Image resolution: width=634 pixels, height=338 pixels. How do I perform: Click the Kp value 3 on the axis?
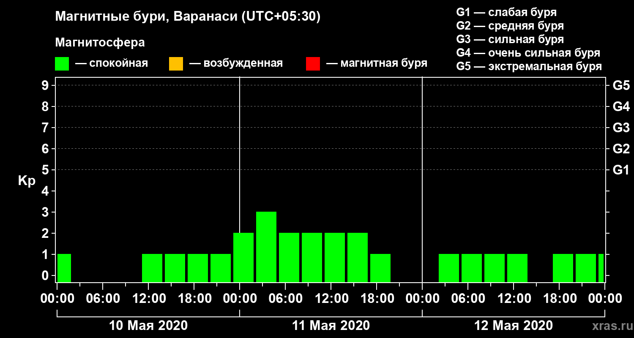point(46,212)
